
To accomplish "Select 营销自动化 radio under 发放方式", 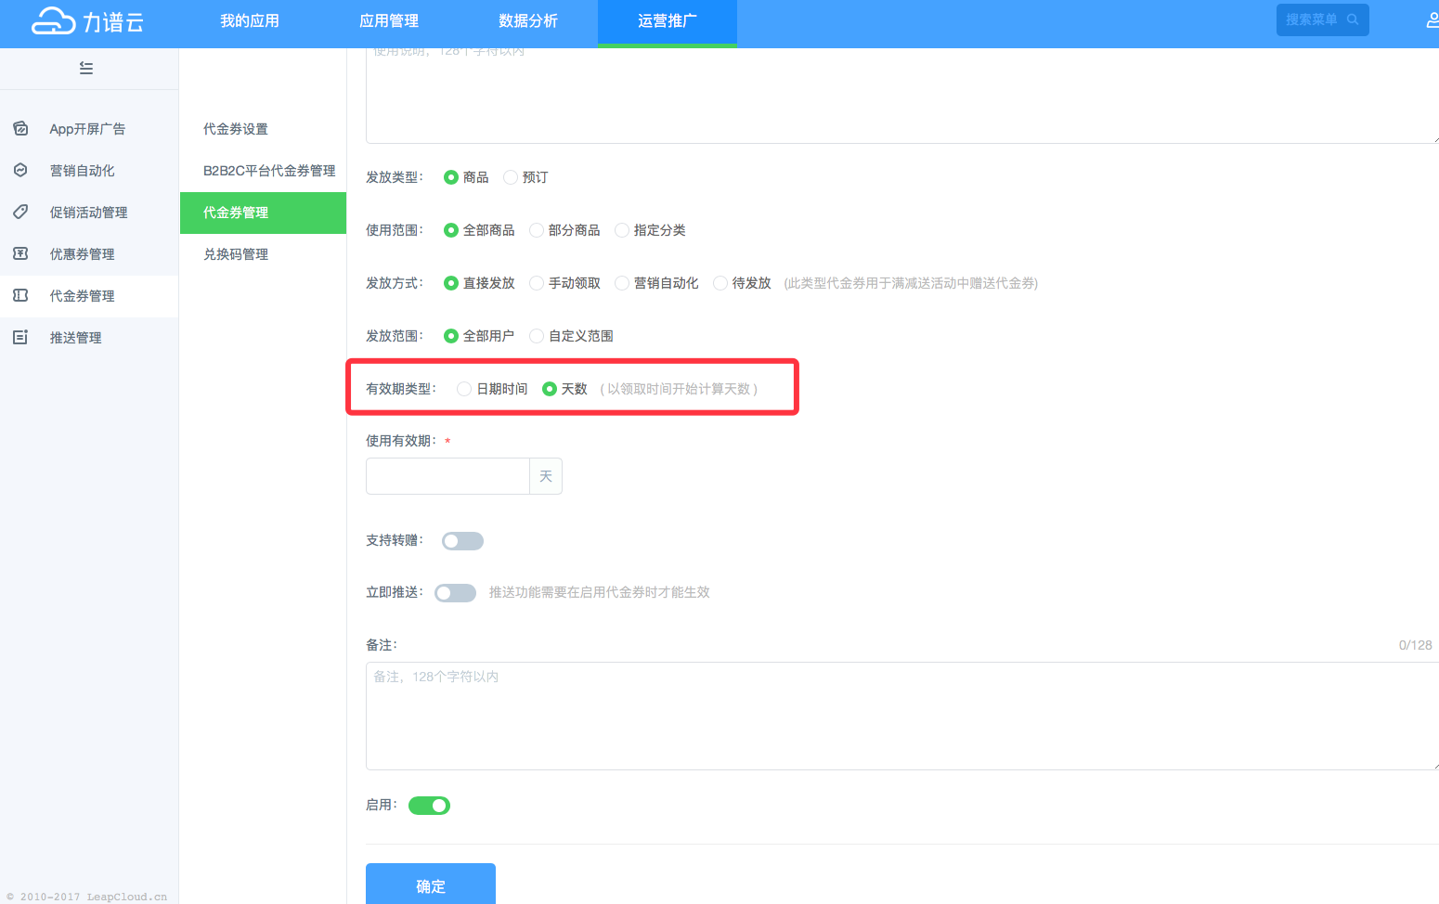I will [622, 283].
